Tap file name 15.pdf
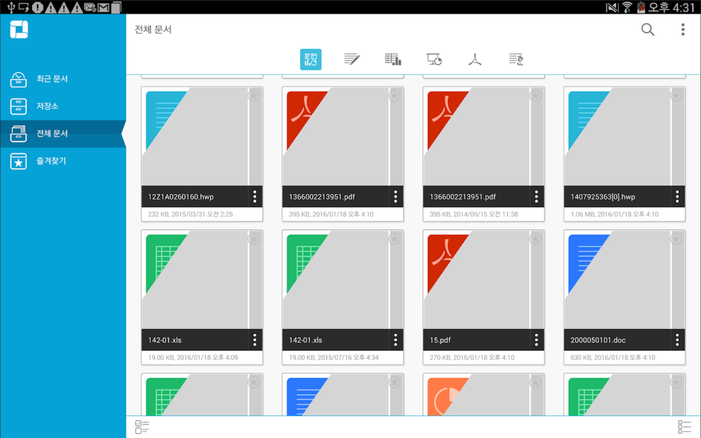Image resolution: width=701 pixels, height=438 pixels. coord(440,340)
